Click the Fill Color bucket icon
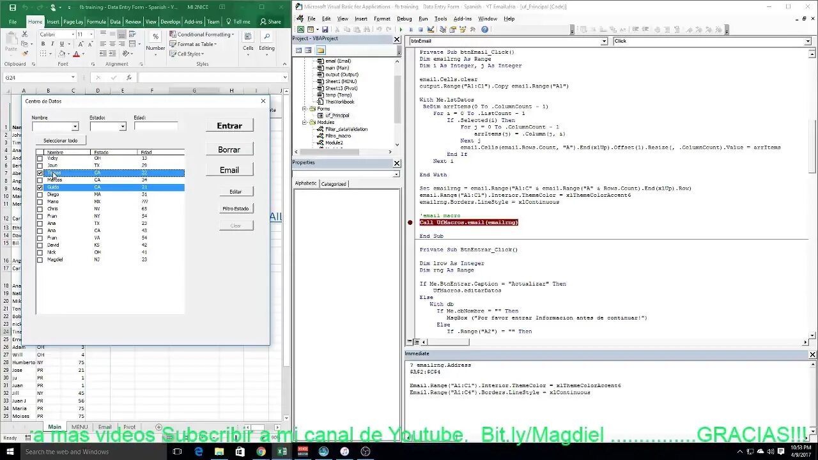 [x=62, y=54]
